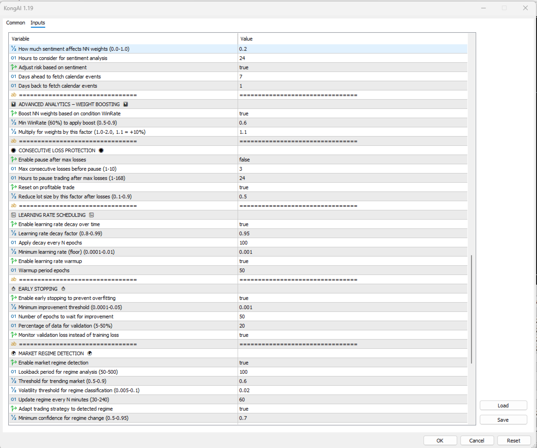
Task: Click the bool icon beside Enable market regime detection
Action: click(13, 363)
